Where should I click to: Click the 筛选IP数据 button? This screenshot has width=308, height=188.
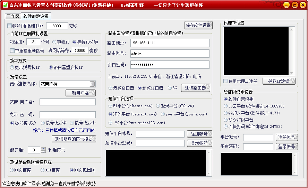pos(279,81)
